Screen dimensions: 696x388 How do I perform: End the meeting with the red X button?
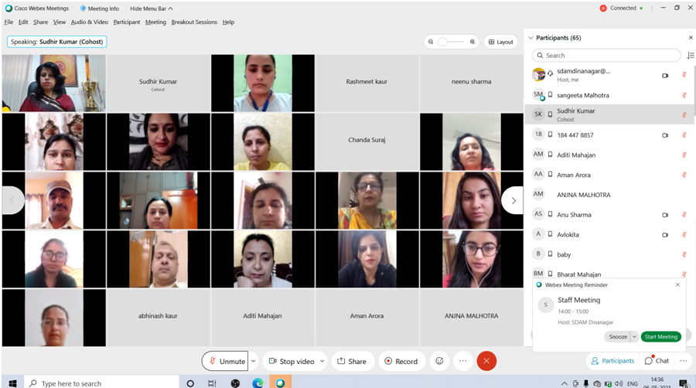486,361
